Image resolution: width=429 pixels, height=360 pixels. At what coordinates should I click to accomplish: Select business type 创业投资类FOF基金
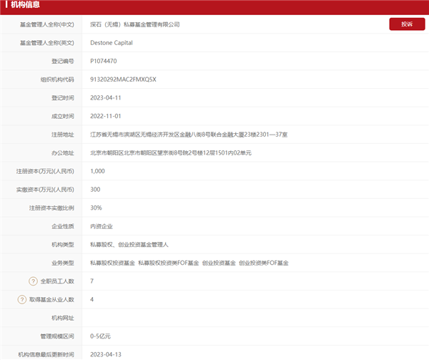[264, 263]
